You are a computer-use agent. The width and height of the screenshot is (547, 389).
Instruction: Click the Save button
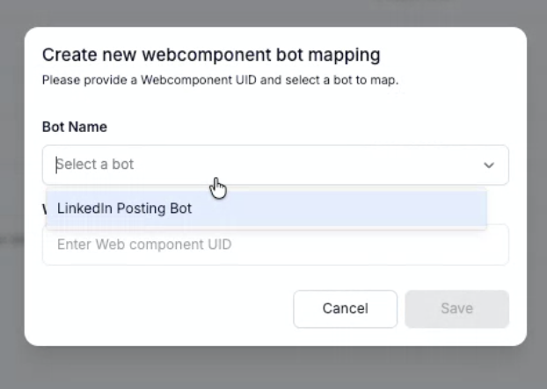[456, 309]
